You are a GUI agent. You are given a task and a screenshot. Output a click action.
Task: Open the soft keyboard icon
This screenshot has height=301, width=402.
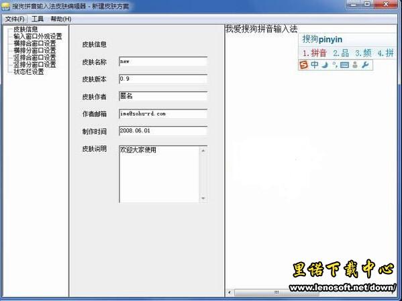[x=344, y=65]
